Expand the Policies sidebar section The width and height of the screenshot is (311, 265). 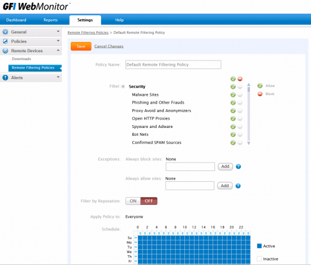pos(58,41)
